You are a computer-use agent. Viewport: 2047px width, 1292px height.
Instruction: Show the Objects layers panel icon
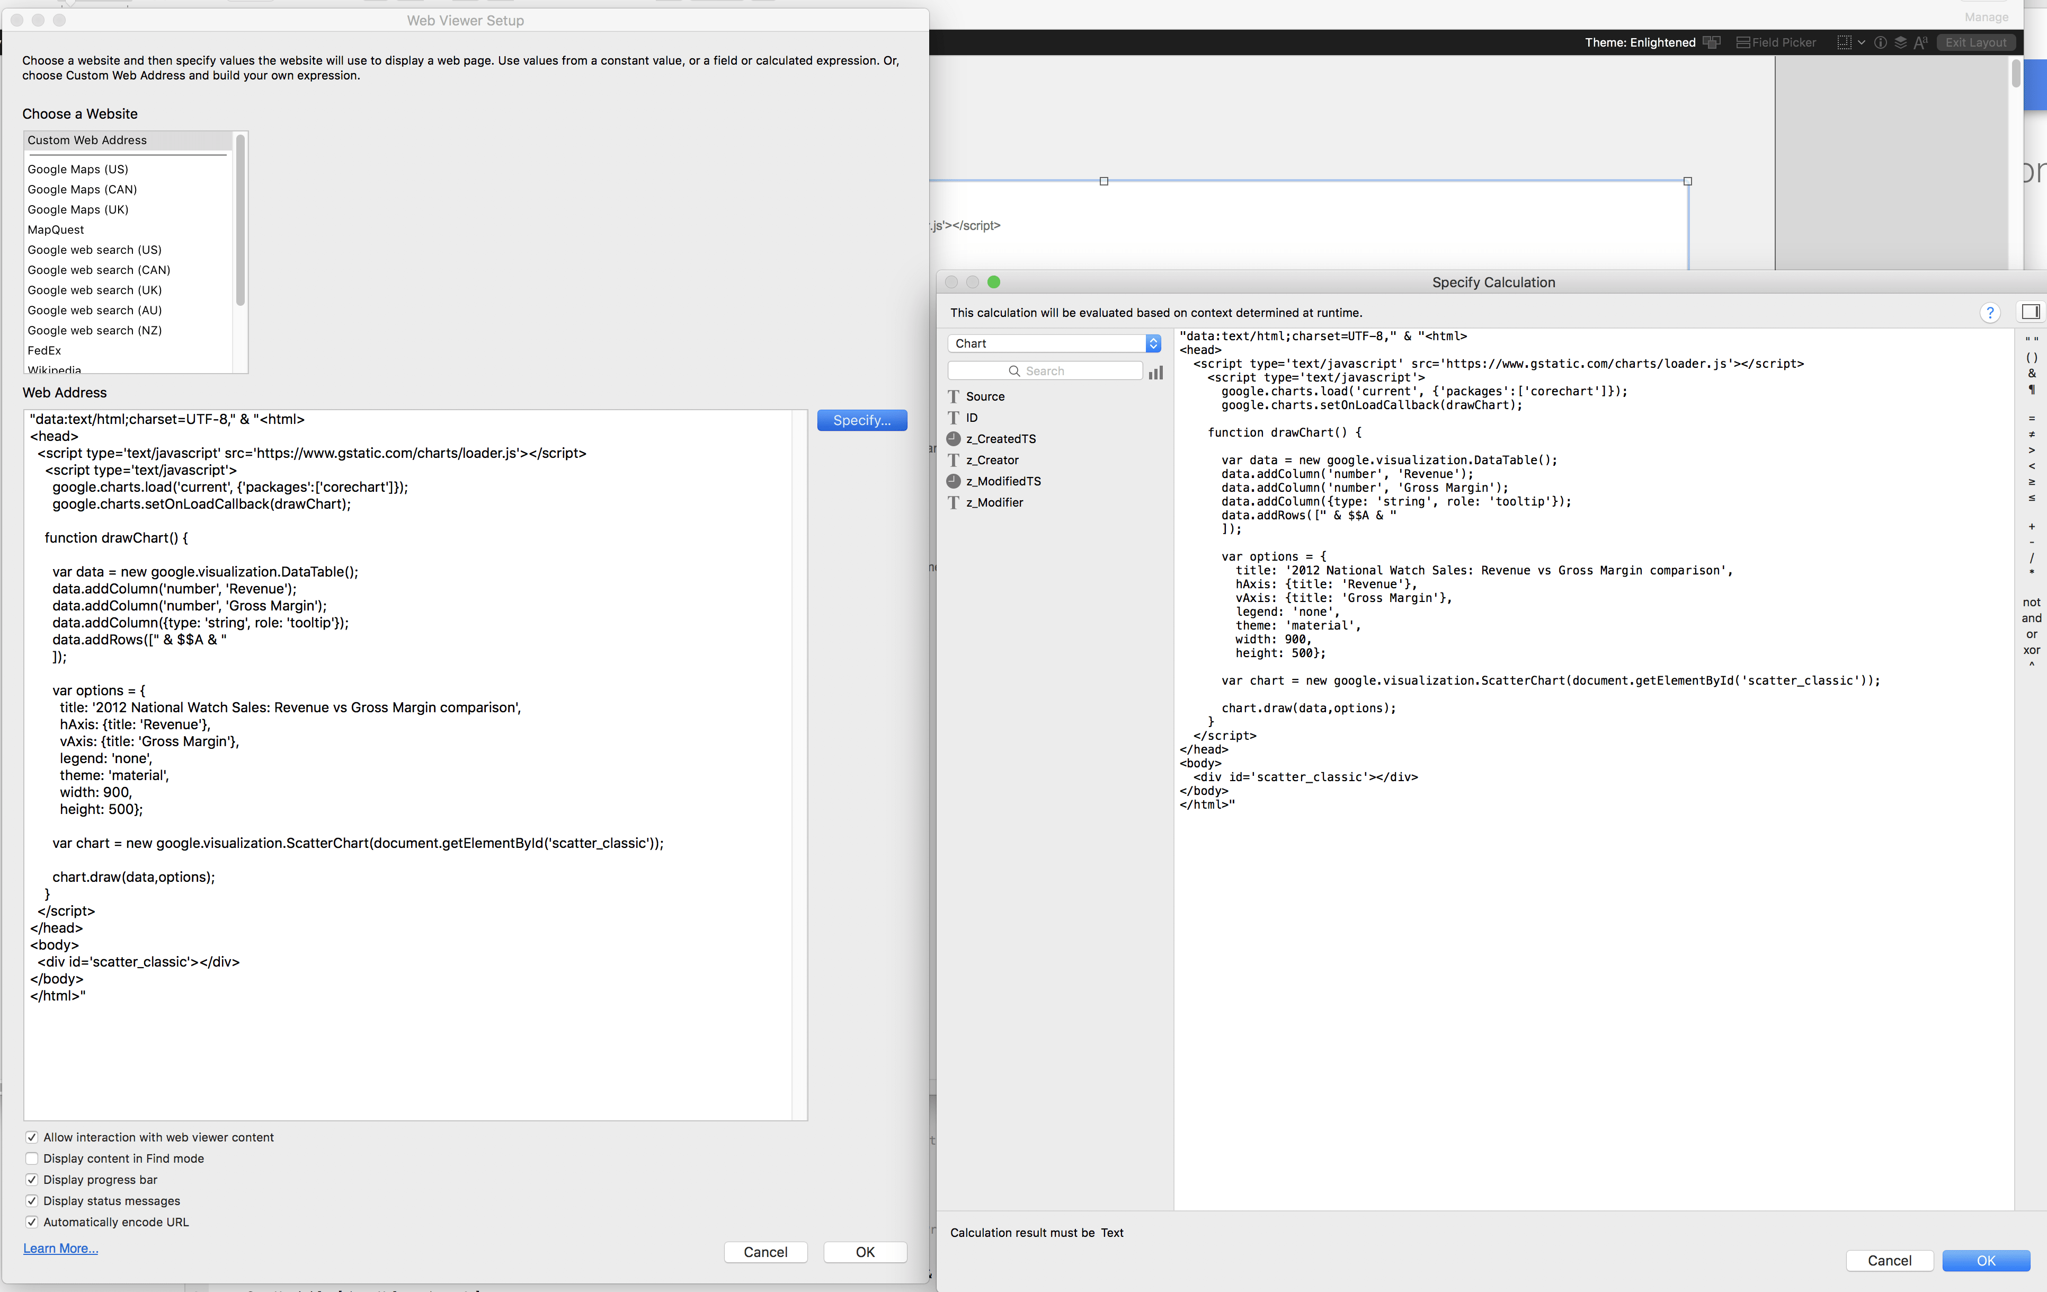1900,42
